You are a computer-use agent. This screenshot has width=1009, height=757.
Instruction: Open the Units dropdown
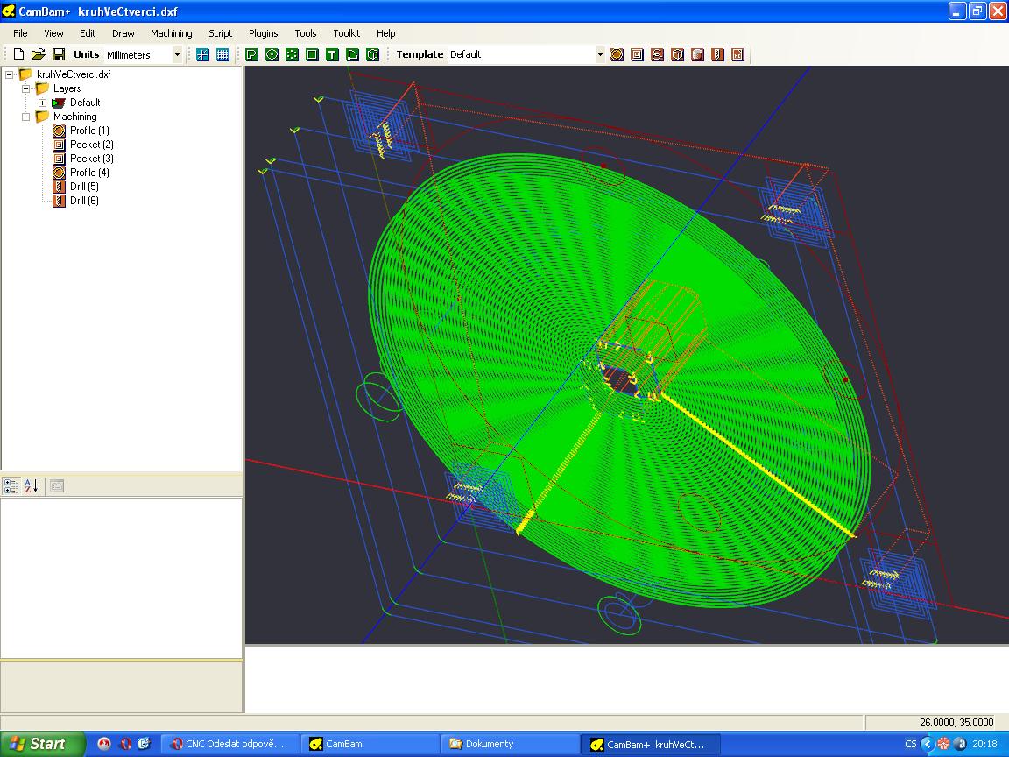pyautogui.click(x=177, y=54)
